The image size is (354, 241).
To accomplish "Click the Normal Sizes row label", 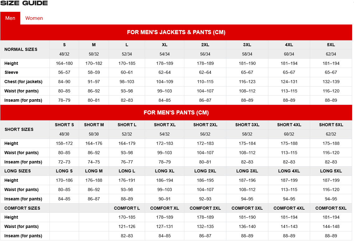I will point(21,49).
